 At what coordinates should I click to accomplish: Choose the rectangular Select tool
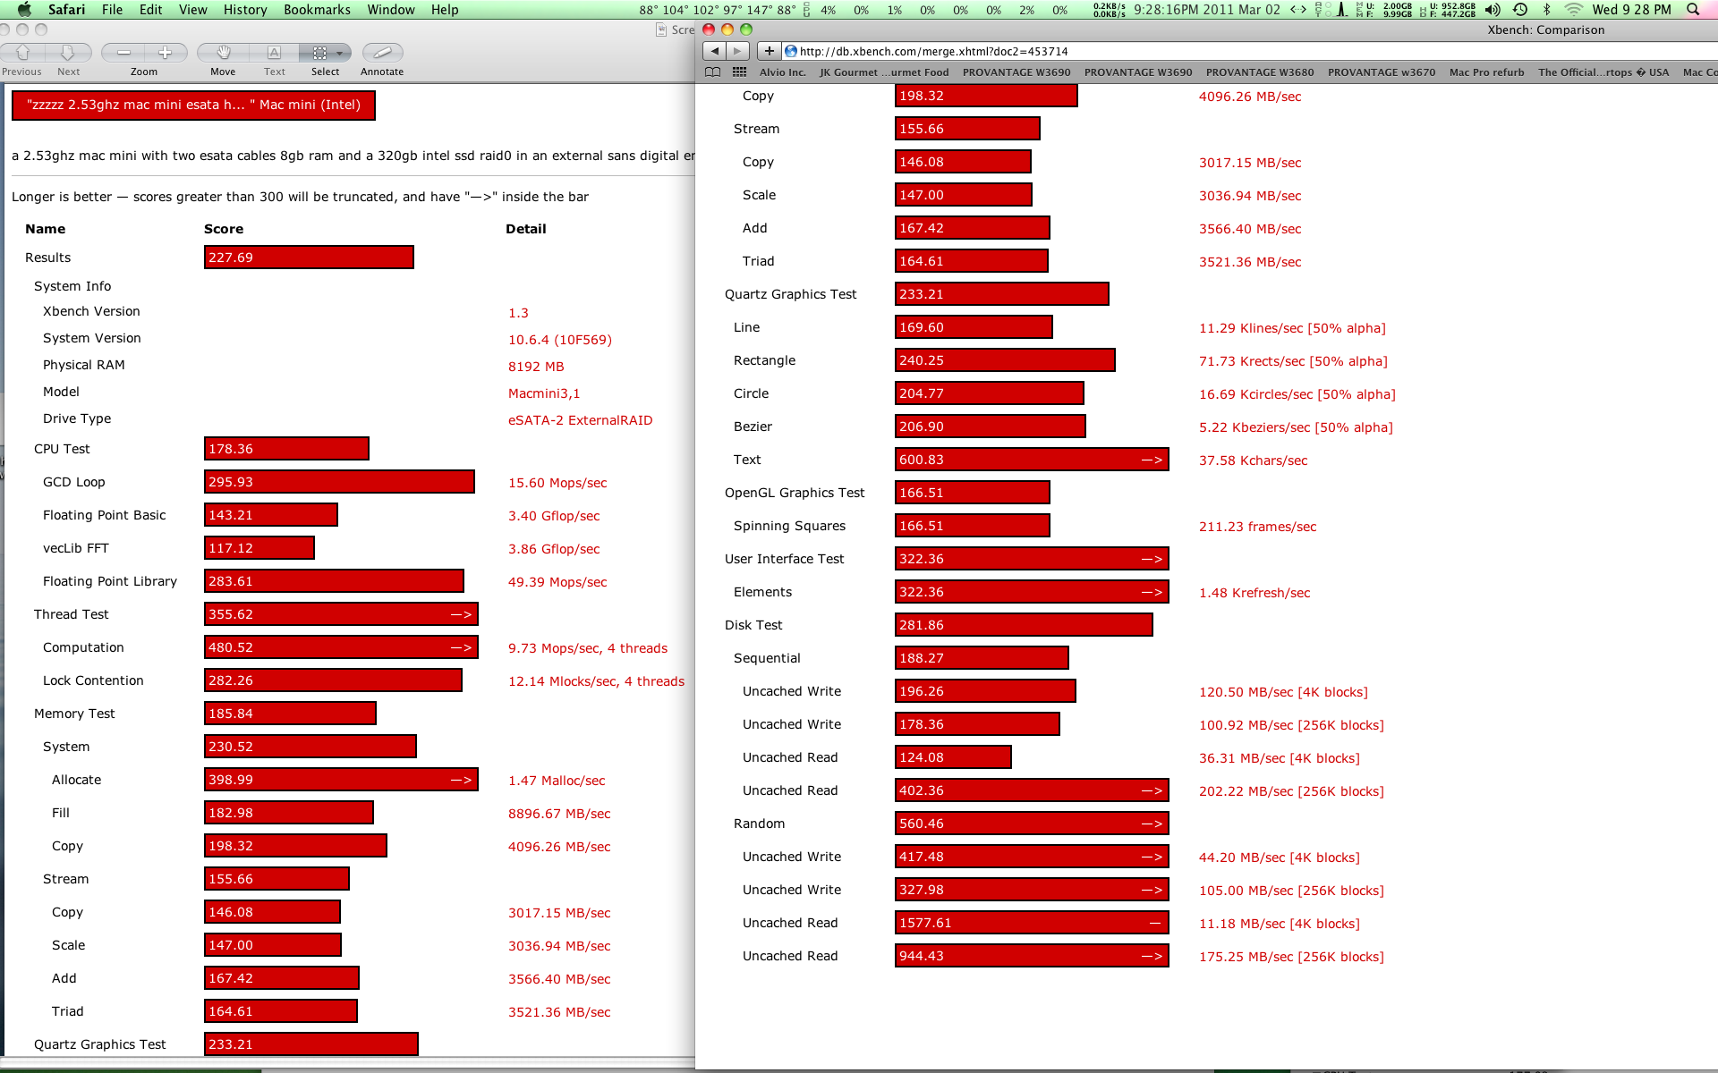click(319, 53)
